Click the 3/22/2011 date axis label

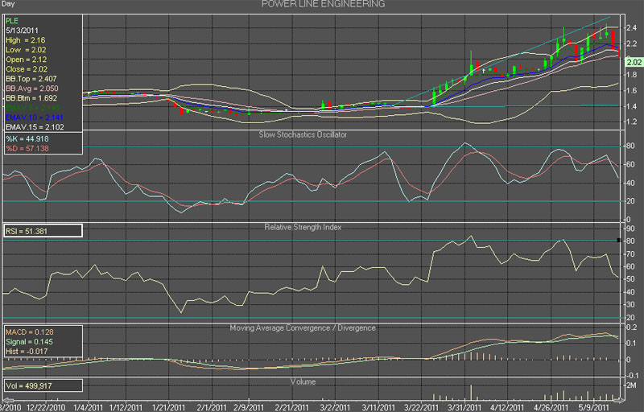coord(421,407)
